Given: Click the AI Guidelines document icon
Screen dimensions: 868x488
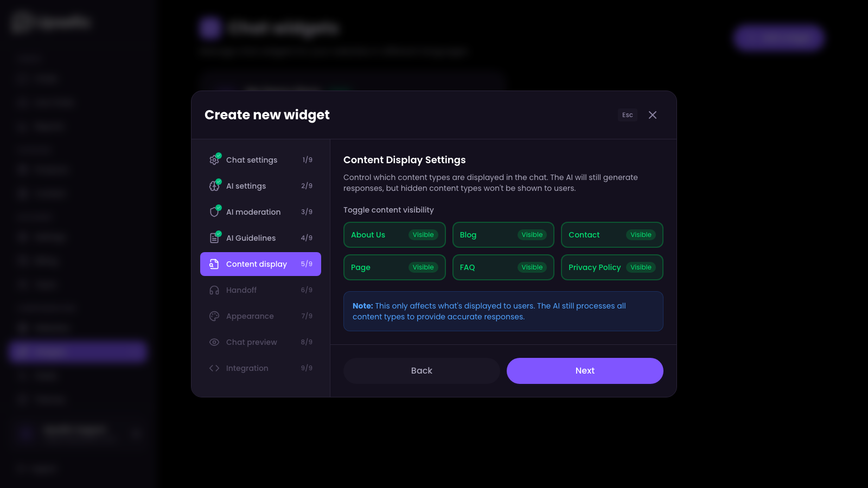Looking at the screenshot, I should point(215,237).
